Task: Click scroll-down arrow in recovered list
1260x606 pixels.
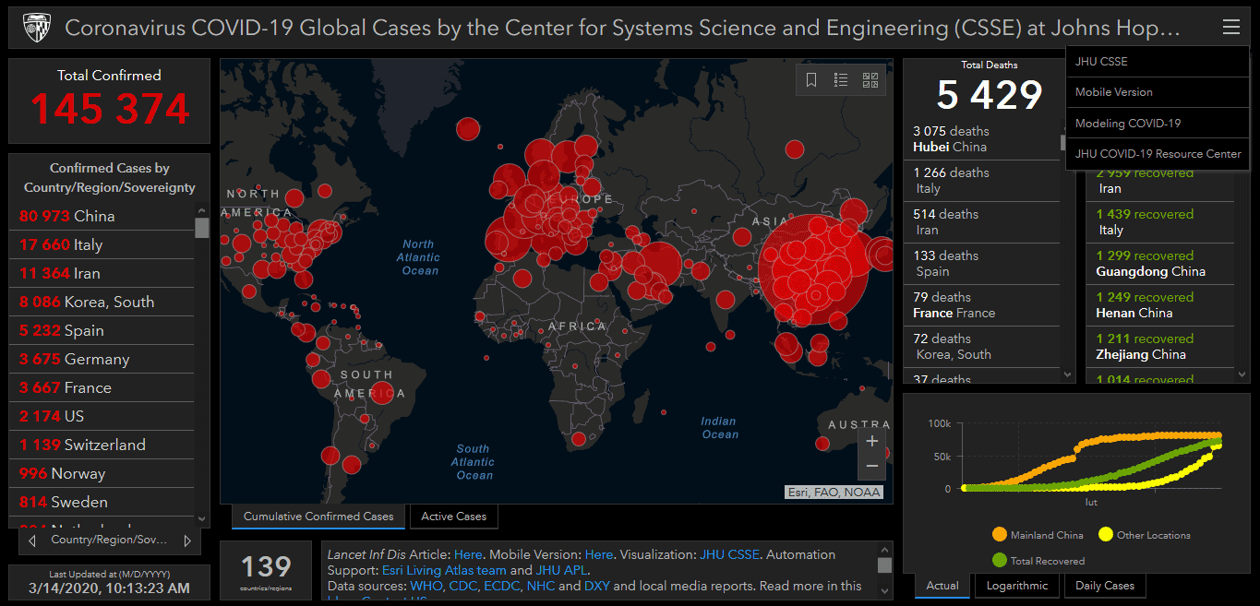Action: [x=1242, y=375]
